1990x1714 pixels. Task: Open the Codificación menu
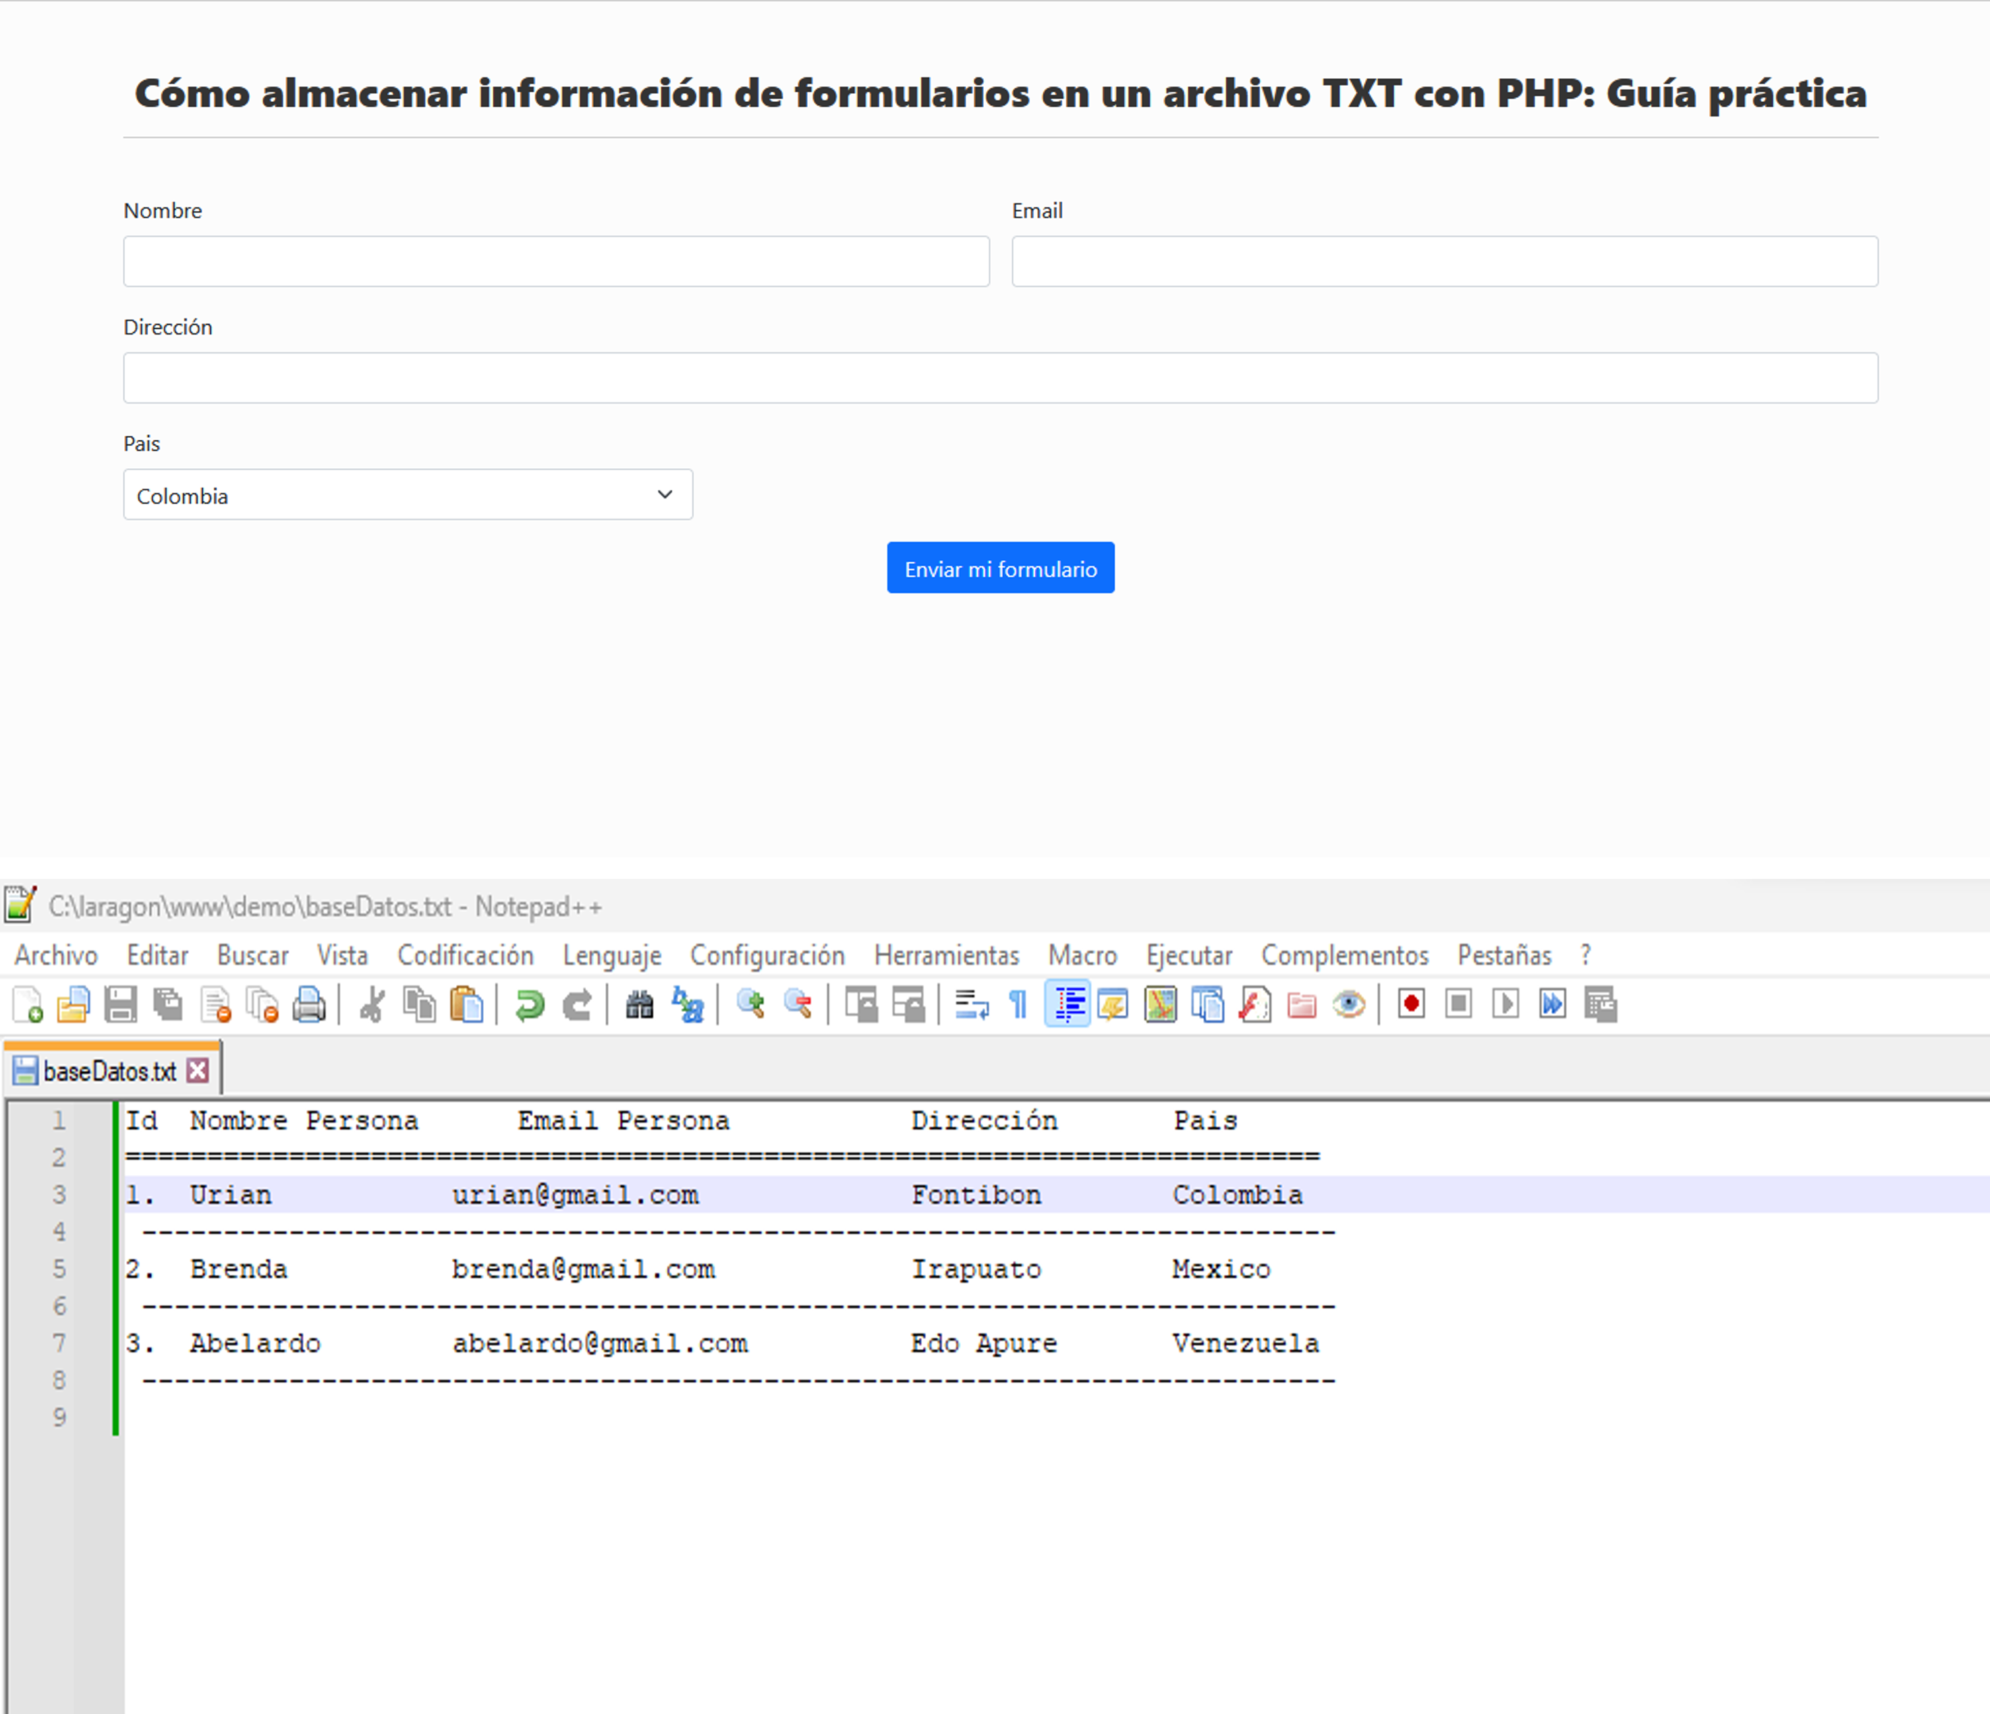(x=465, y=955)
